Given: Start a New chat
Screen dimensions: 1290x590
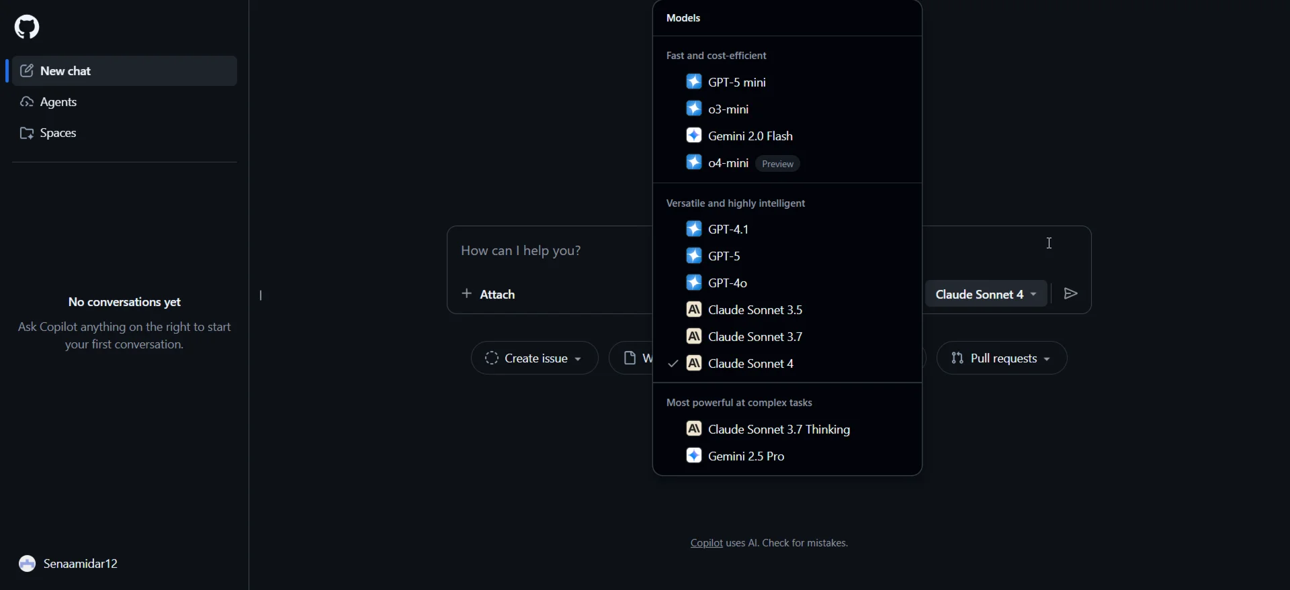Looking at the screenshot, I should (124, 70).
